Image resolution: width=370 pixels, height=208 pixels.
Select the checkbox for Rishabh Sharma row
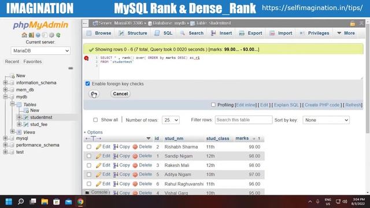pos(89,147)
